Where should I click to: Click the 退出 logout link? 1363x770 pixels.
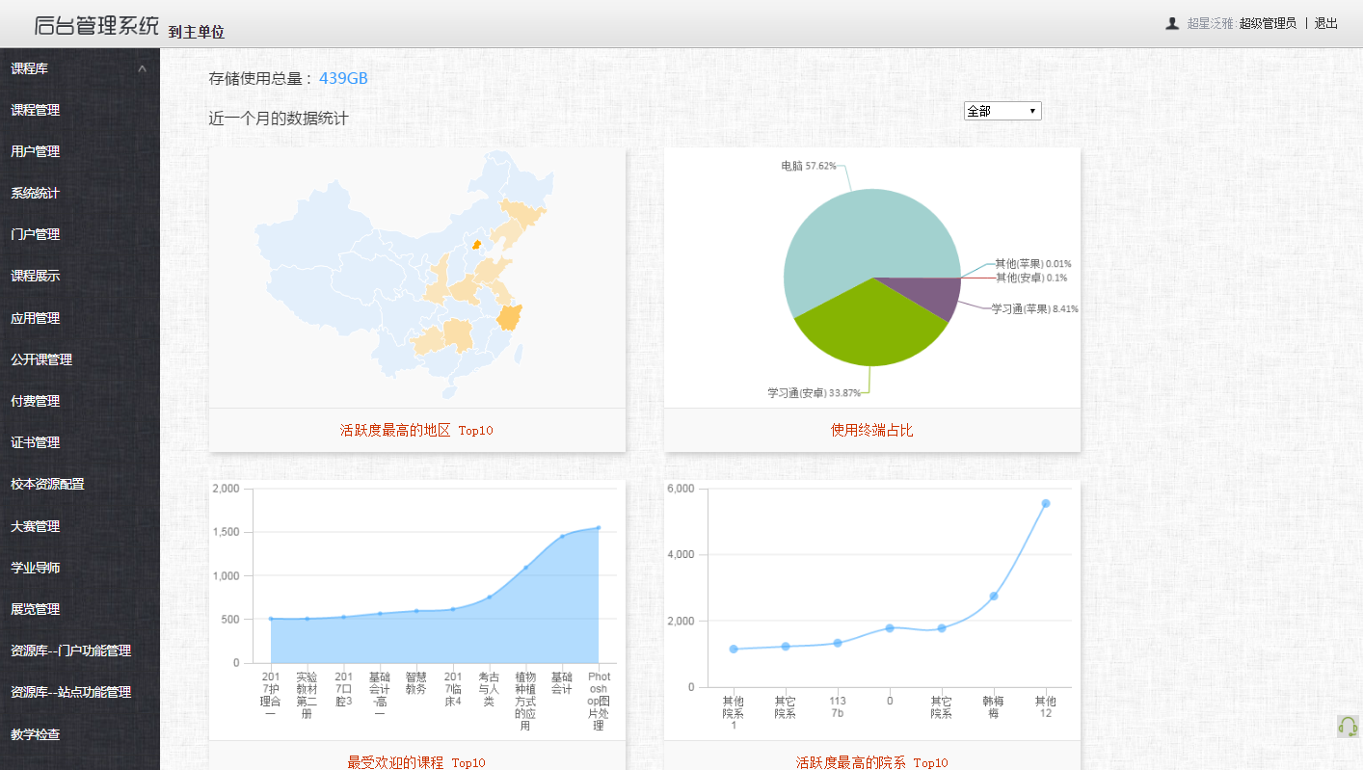[x=1326, y=23]
